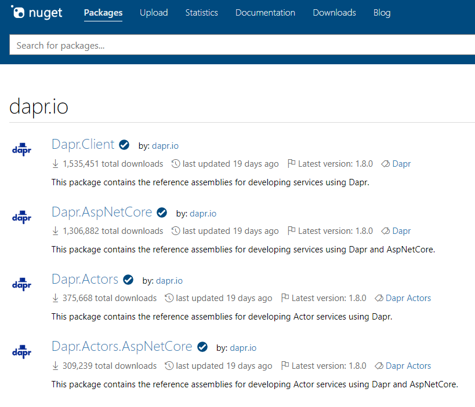Click description ending 'services using Dapr and AspNetCore.'
This screenshot has height=407, width=475.
click(243, 250)
